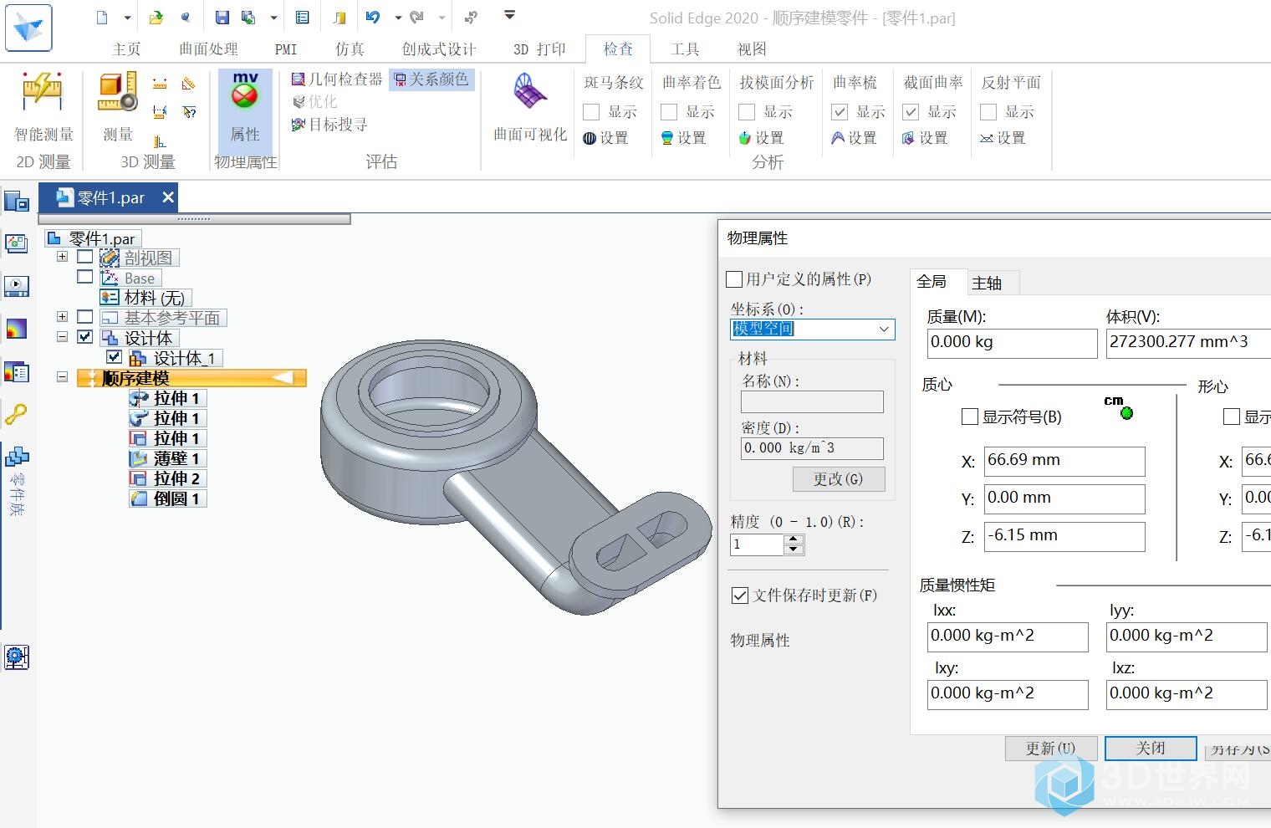Click the Save disk icon
The width and height of the screenshot is (1271, 828).
tap(222, 18)
